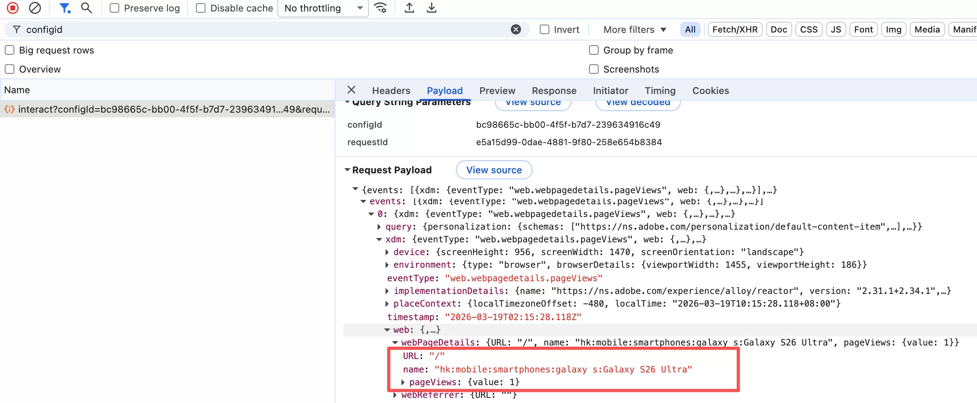
Task: Switch to the Timing tab
Action: [660, 90]
